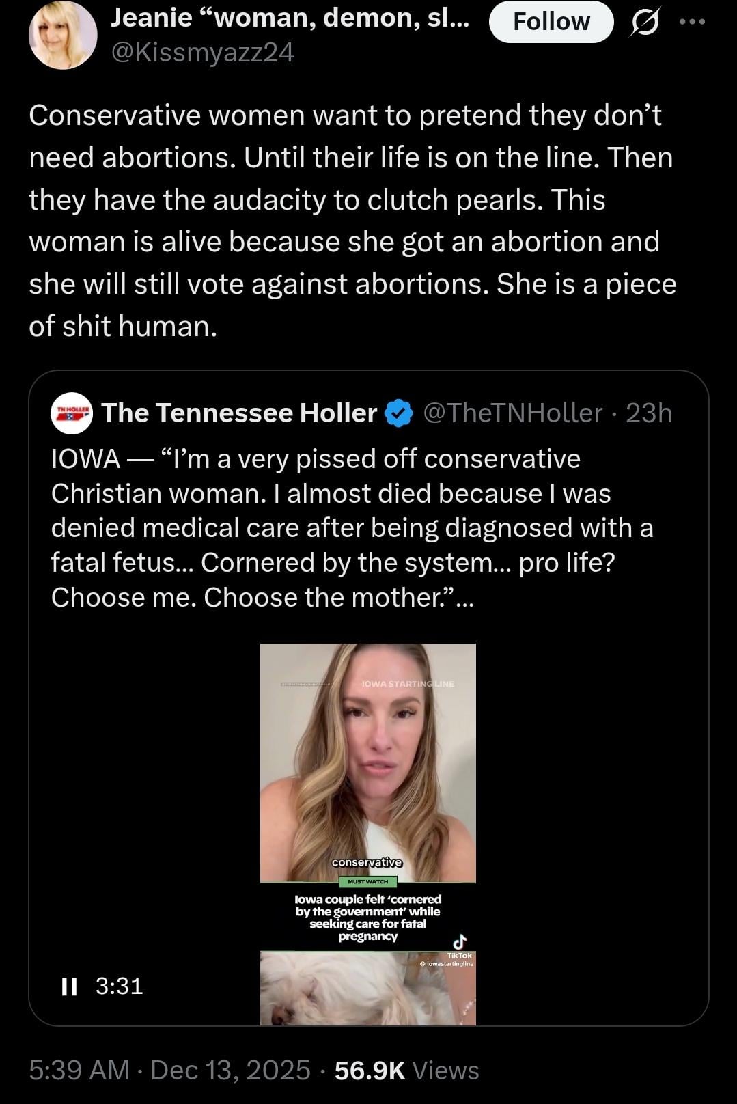Click the 23h timestamp on quoted post
The height and width of the screenshot is (1104, 737).
coord(649,413)
